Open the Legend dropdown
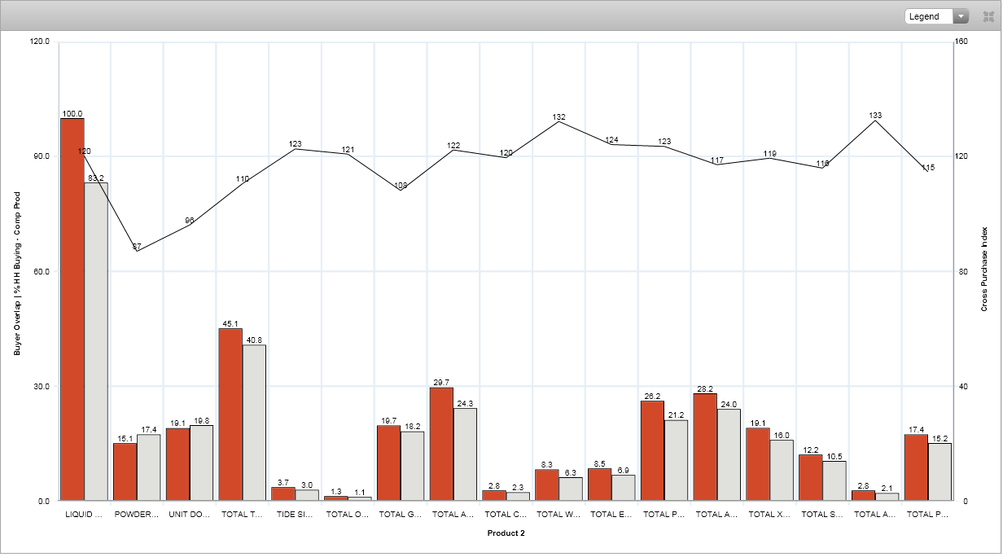The width and height of the screenshot is (1003, 557). (936, 16)
